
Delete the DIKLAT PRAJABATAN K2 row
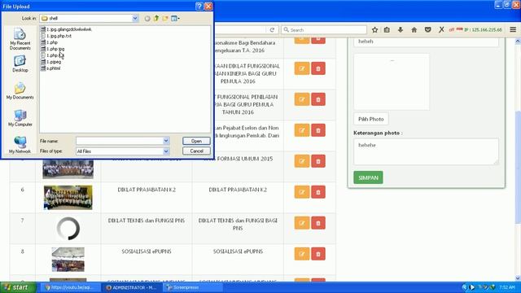click(318, 192)
